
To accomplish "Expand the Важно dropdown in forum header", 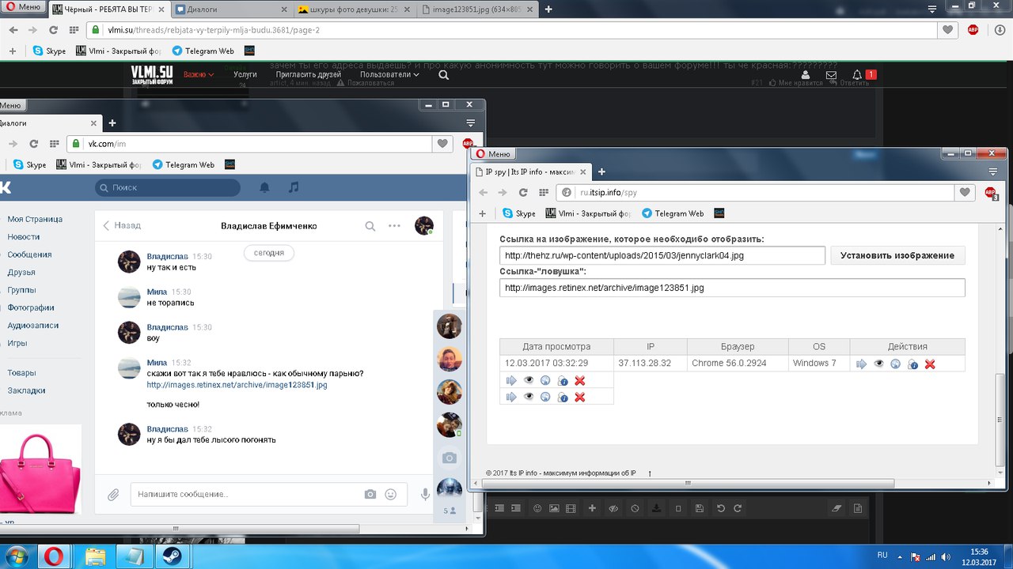I will click(199, 74).
